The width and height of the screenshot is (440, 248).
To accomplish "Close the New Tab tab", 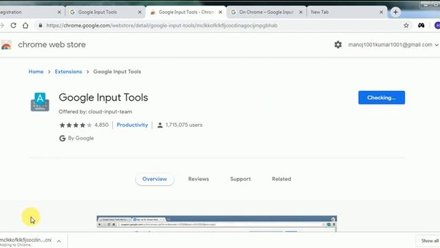I will [381, 12].
